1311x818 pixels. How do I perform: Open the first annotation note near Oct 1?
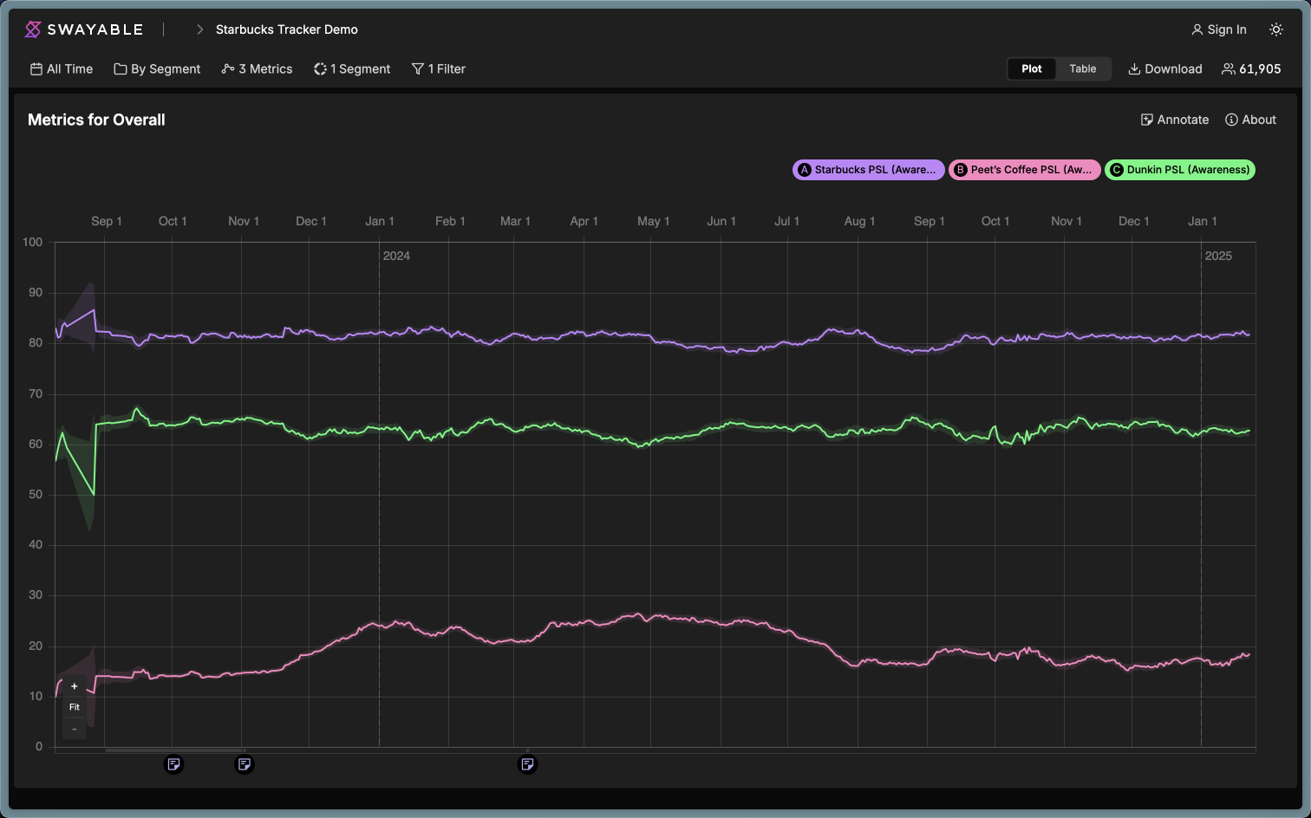click(174, 764)
